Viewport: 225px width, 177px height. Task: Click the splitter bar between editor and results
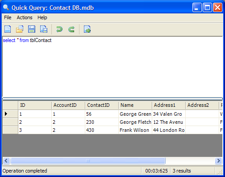[x=112, y=99]
